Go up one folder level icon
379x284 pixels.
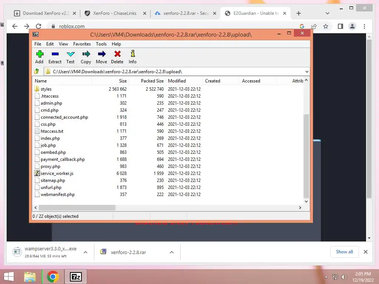[37, 71]
